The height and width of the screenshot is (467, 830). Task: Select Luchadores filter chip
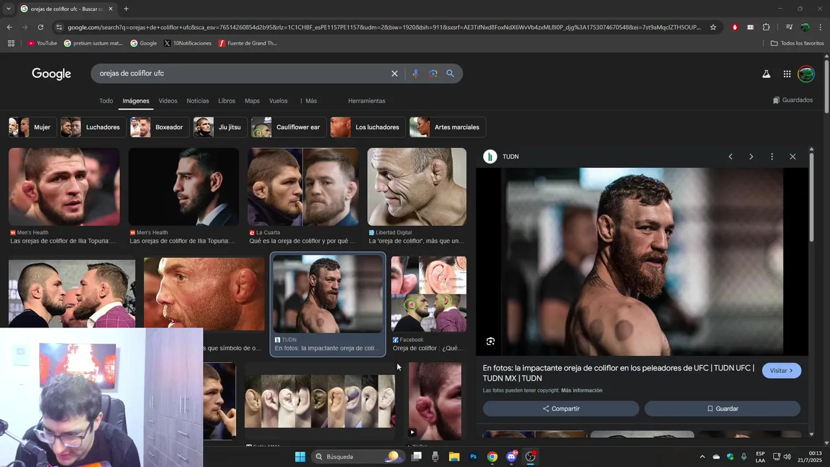point(93,127)
